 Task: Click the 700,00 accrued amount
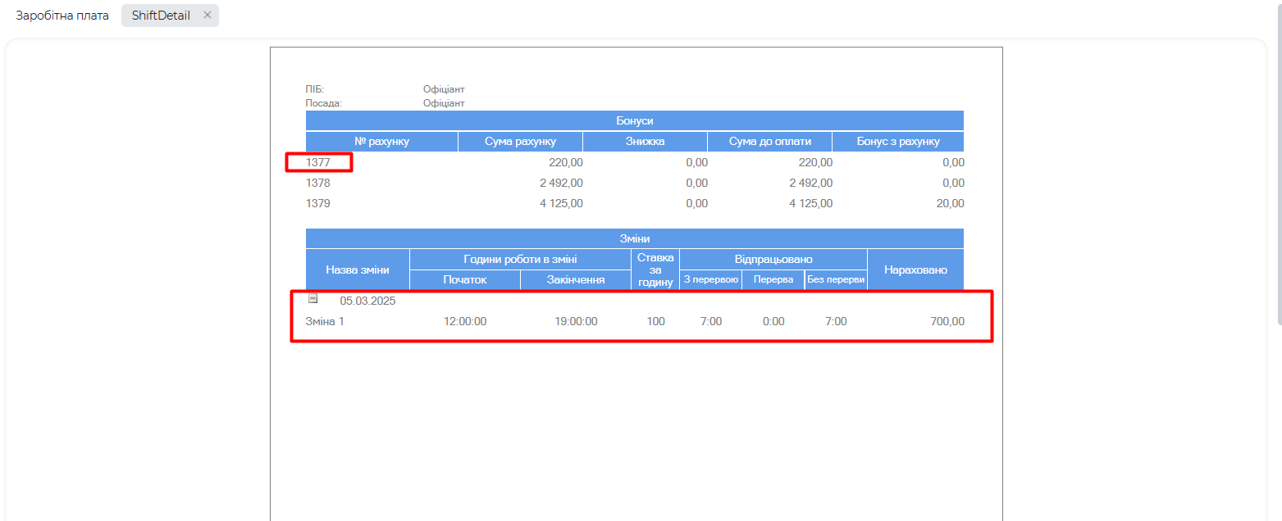click(947, 321)
